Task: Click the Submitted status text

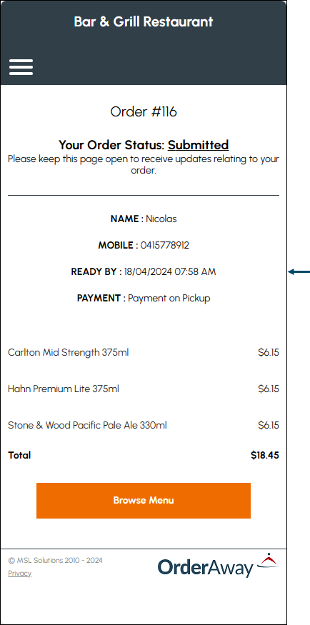Action: [x=198, y=145]
